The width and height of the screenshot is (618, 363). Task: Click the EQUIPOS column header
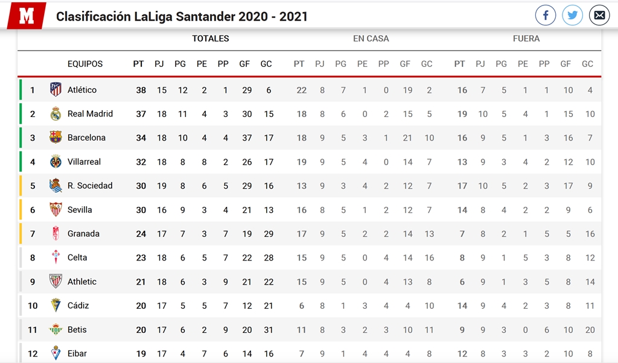pyautogui.click(x=85, y=64)
